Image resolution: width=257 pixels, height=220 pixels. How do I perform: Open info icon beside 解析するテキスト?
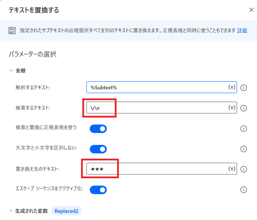[244, 88]
